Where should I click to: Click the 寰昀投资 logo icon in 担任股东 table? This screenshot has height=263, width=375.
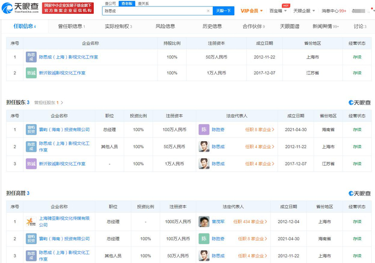pos(32,129)
